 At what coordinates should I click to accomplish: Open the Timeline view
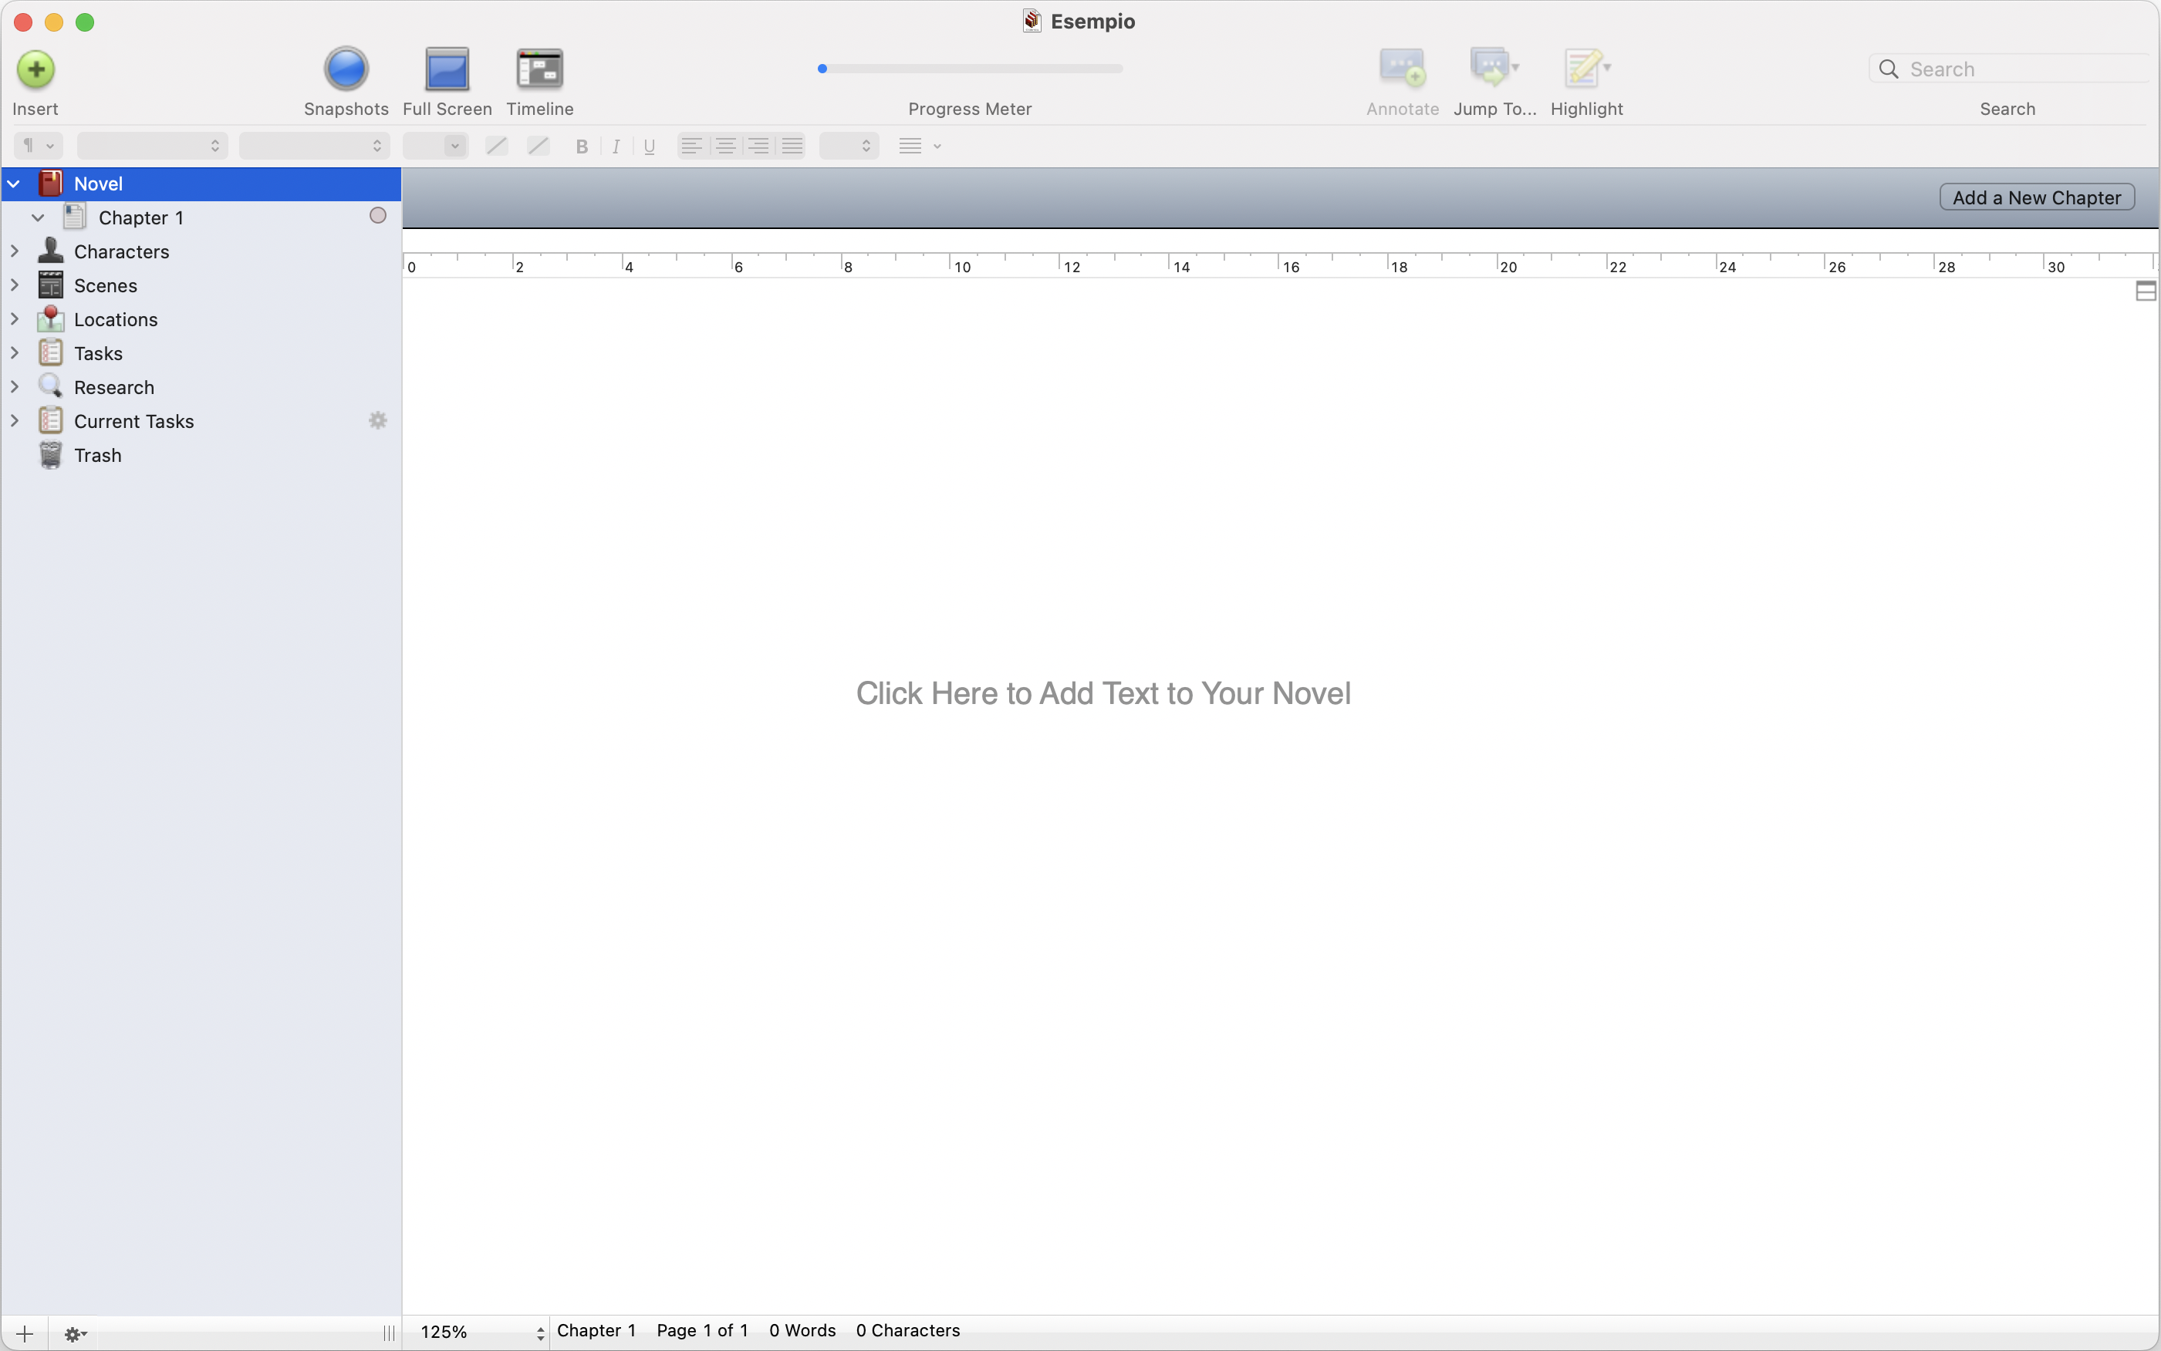540,69
